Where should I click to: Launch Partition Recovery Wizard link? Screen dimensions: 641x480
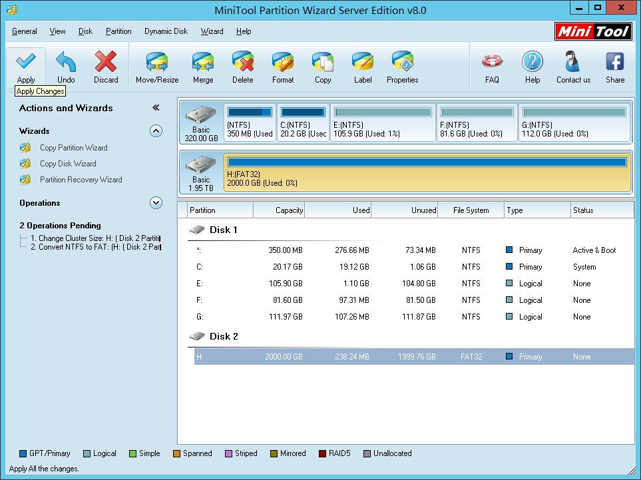tap(81, 180)
